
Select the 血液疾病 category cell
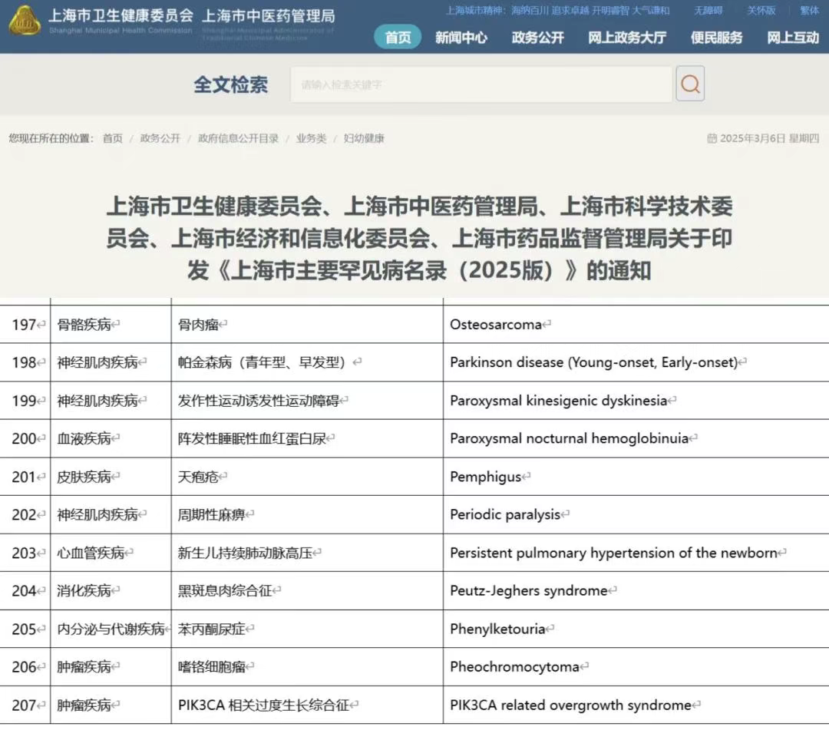click(x=111, y=439)
